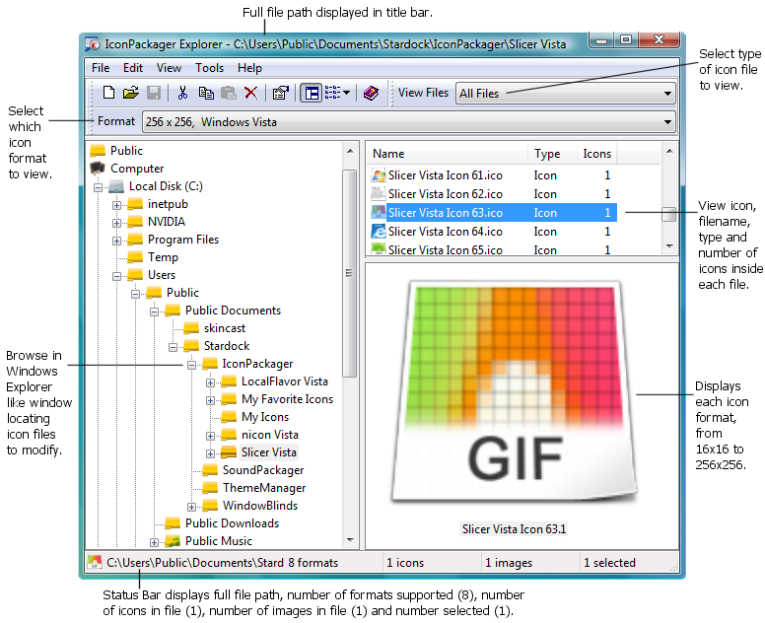
Task: Click the icon of Slicer Vista Icon 65.ico
Action: [379, 248]
